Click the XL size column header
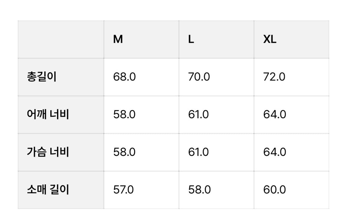 [x=270, y=39]
